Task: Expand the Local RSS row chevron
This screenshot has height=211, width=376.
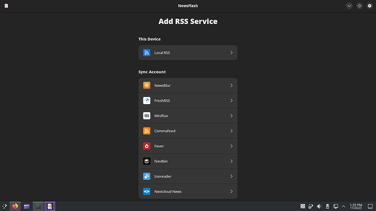Action: (232, 52)
